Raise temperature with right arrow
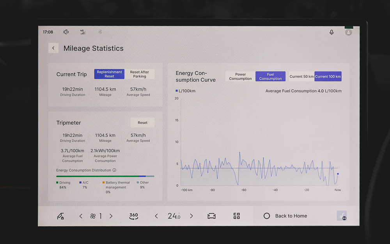Screen dimensions: 390x244 coord(191,216)
